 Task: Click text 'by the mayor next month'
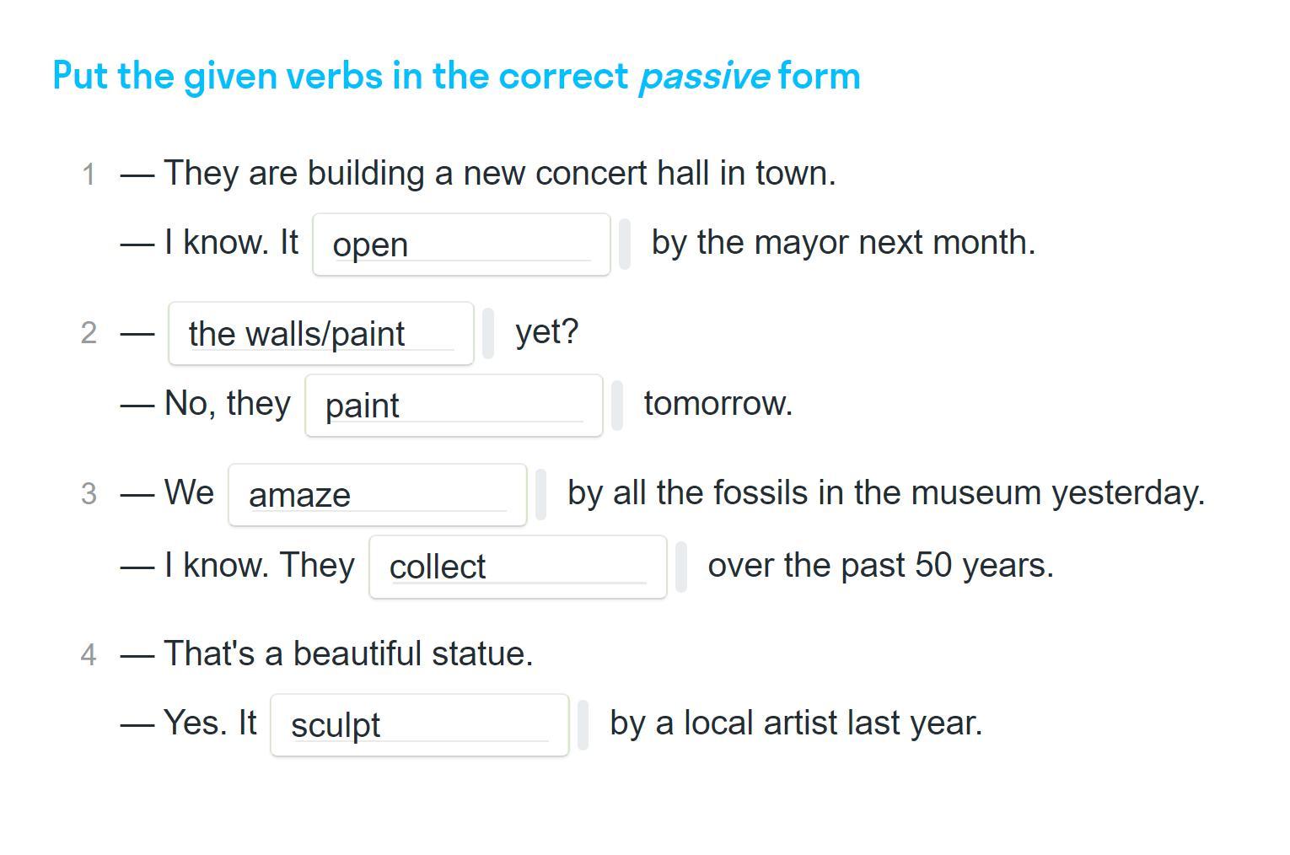coord(843,243)
